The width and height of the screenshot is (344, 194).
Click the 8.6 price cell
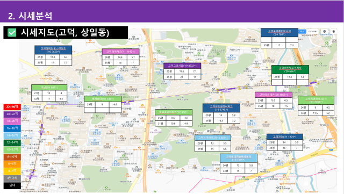pyautogui.click(x=173, y=118)
